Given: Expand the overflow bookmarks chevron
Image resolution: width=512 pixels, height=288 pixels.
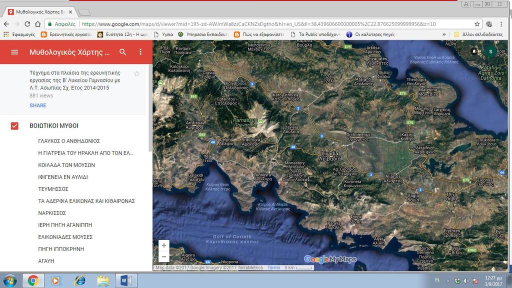Looking at the screenshot, I should point(444,34).
